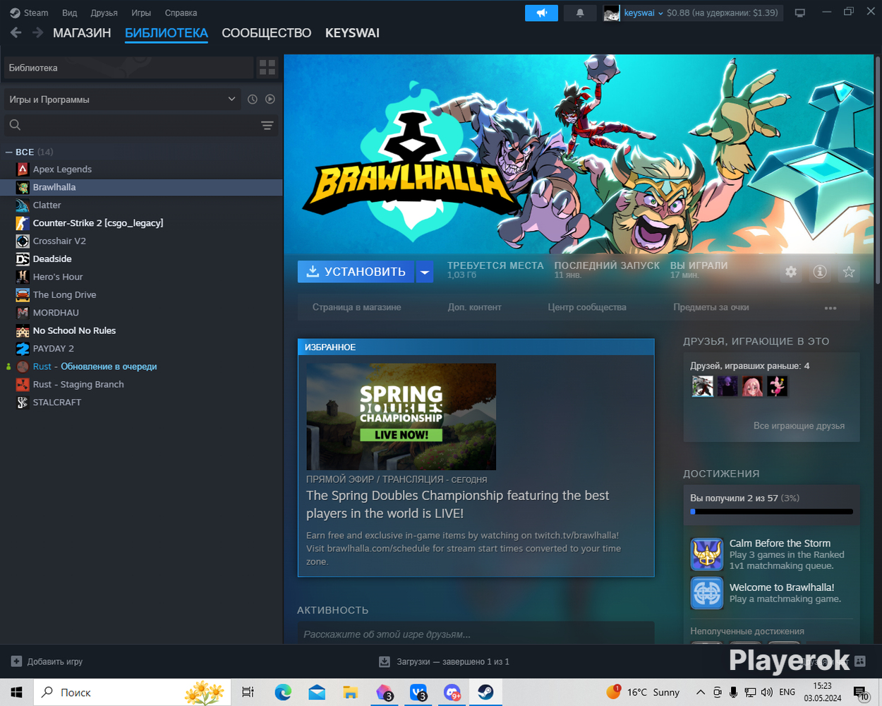Open Brawlhalla game info icon
This screenshot has height=706, width=882.
pyautogui.click(x=820, y=272)
